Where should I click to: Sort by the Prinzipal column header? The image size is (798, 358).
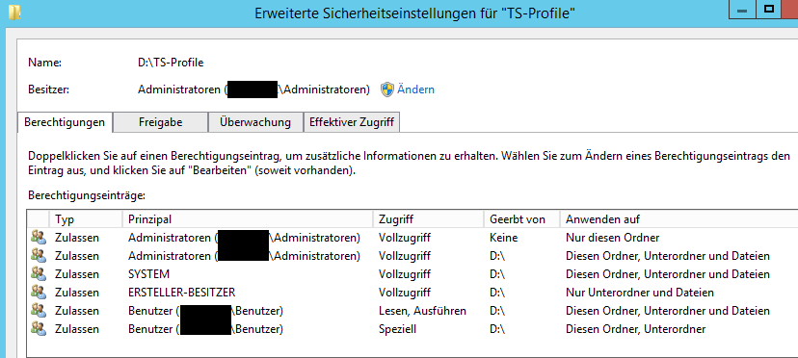[248, 219]
